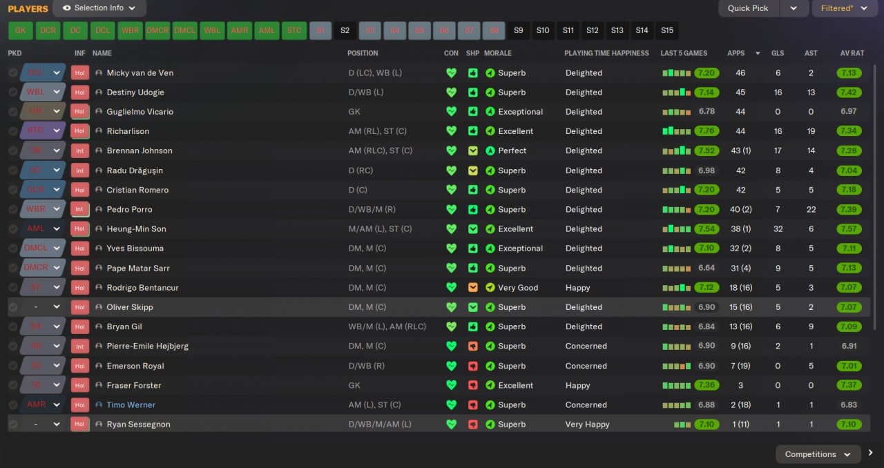Open position dropdown for Ryan Sessegnon

coord(57,425)
